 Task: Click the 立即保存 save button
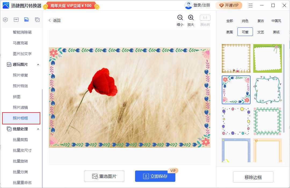155,176
